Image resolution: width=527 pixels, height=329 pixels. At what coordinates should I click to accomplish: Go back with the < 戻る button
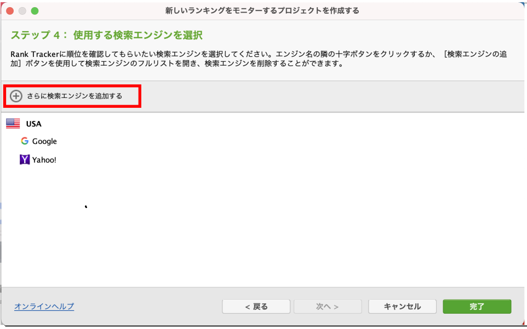[256, 307]
